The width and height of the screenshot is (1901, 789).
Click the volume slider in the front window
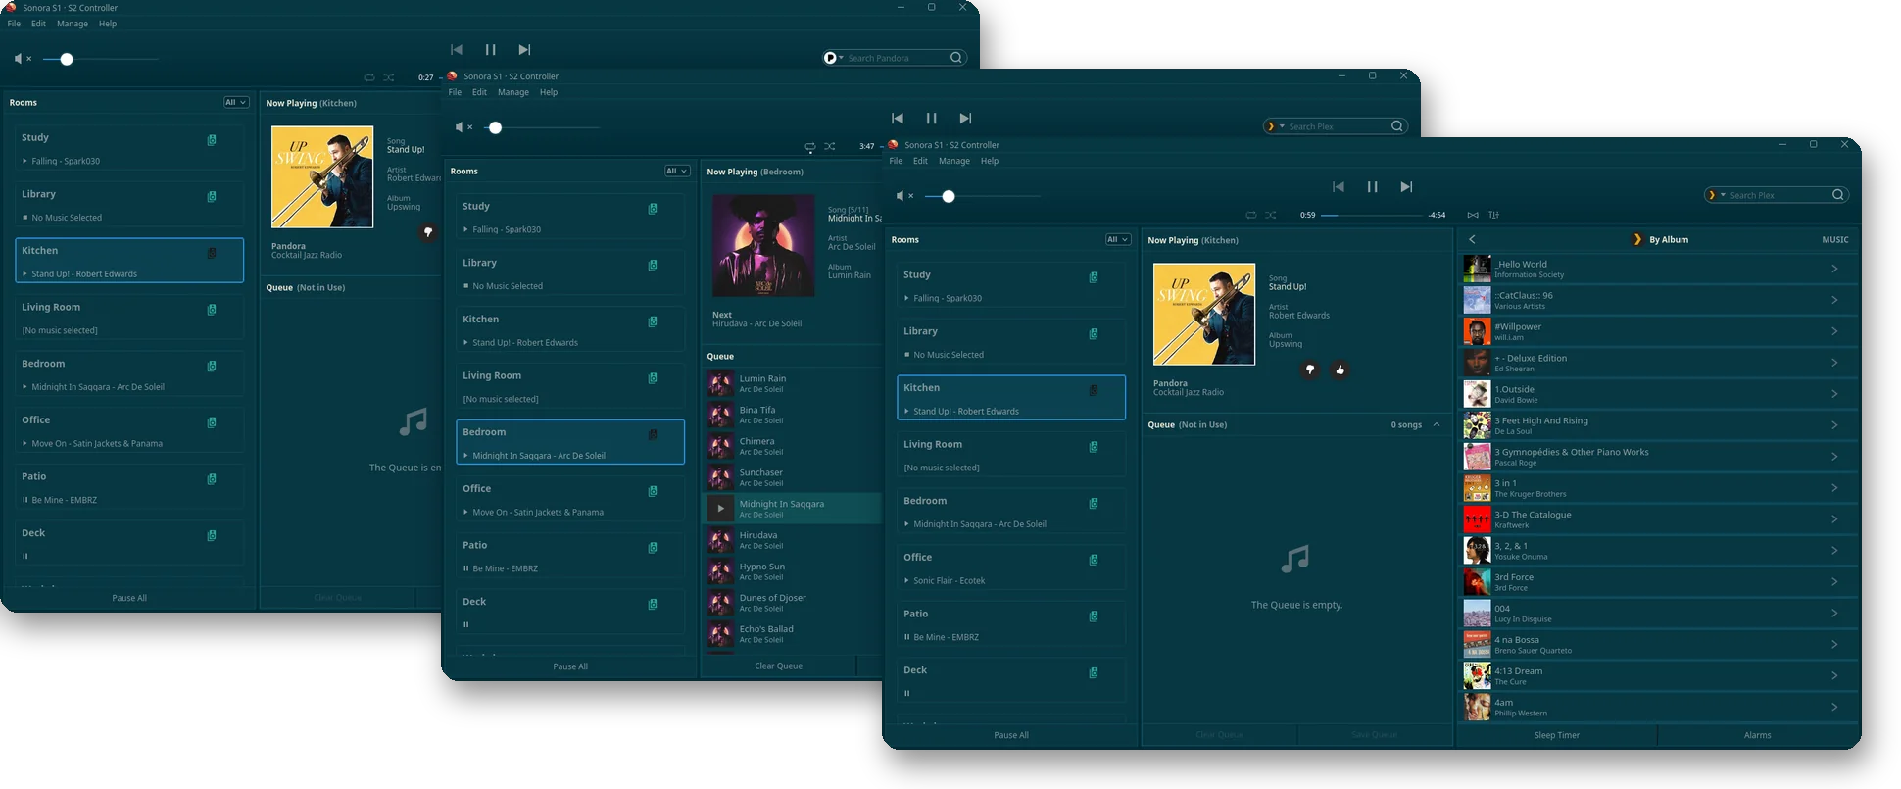coord(983,196)
